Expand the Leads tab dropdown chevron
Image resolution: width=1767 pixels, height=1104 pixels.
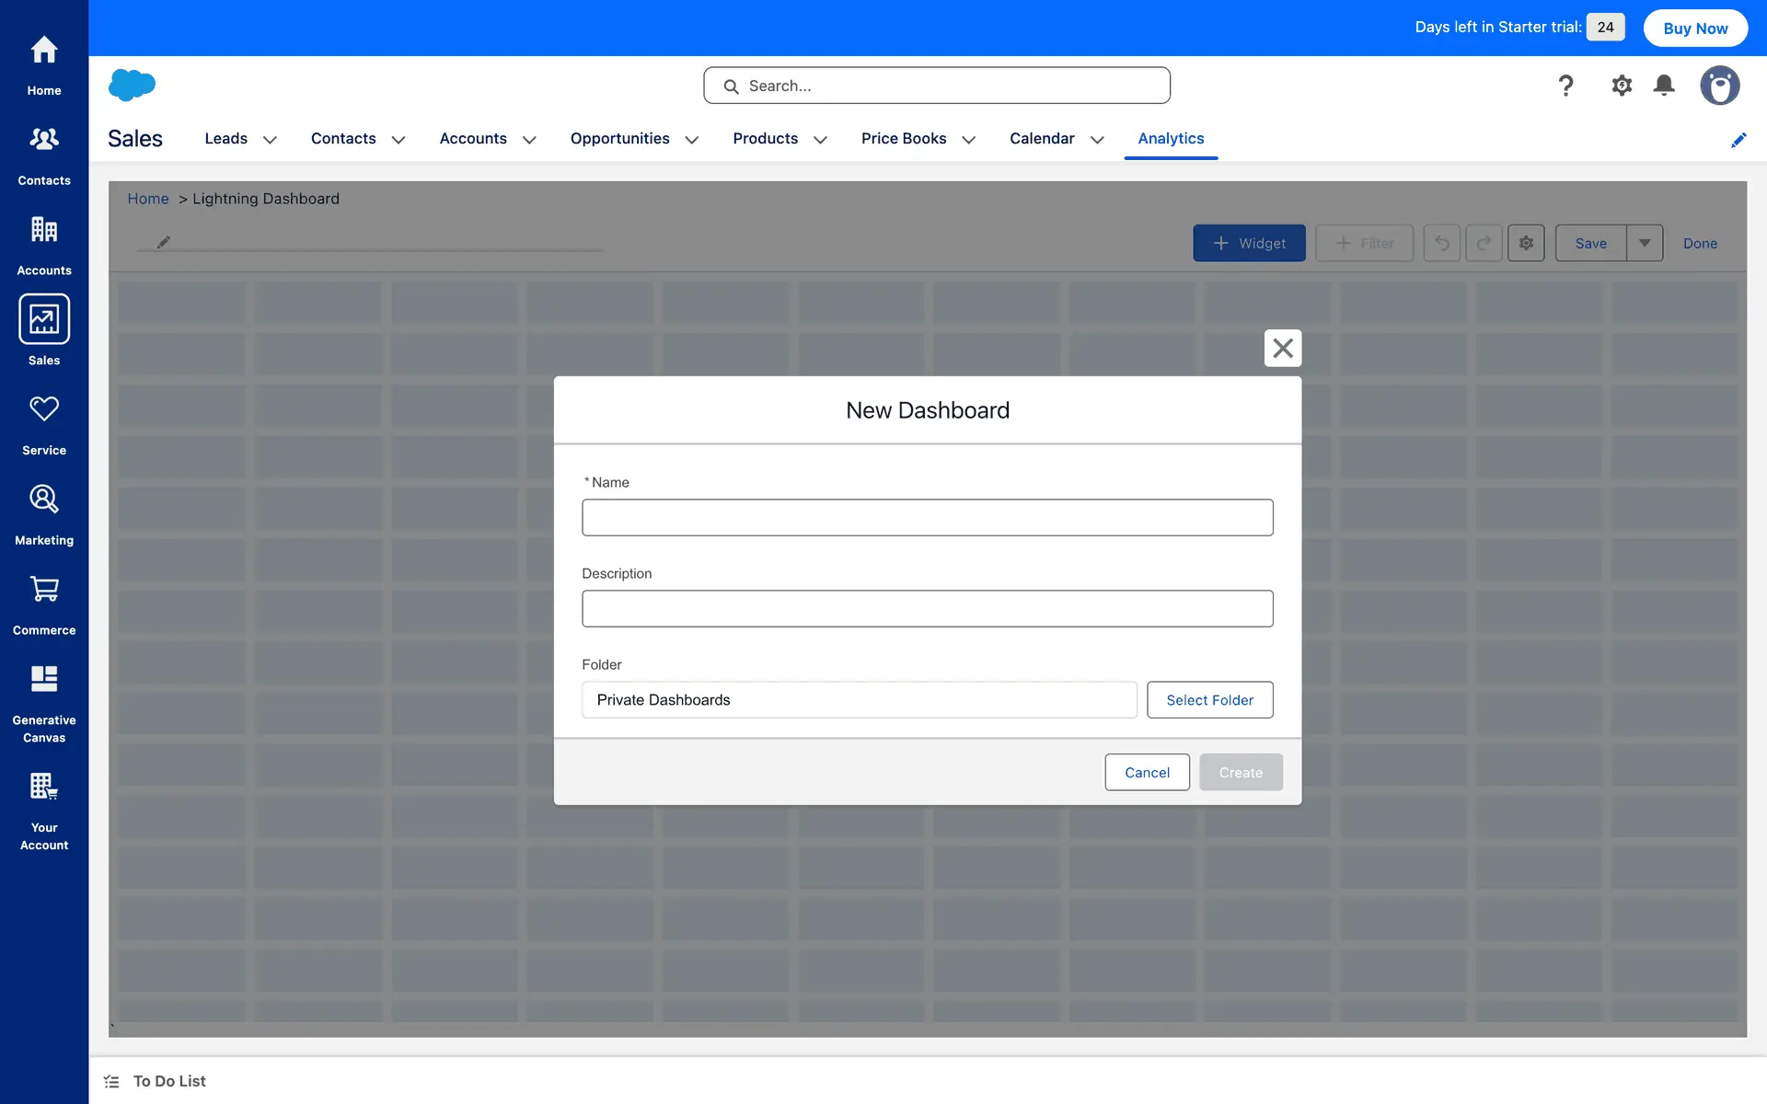tap(270, 140)
